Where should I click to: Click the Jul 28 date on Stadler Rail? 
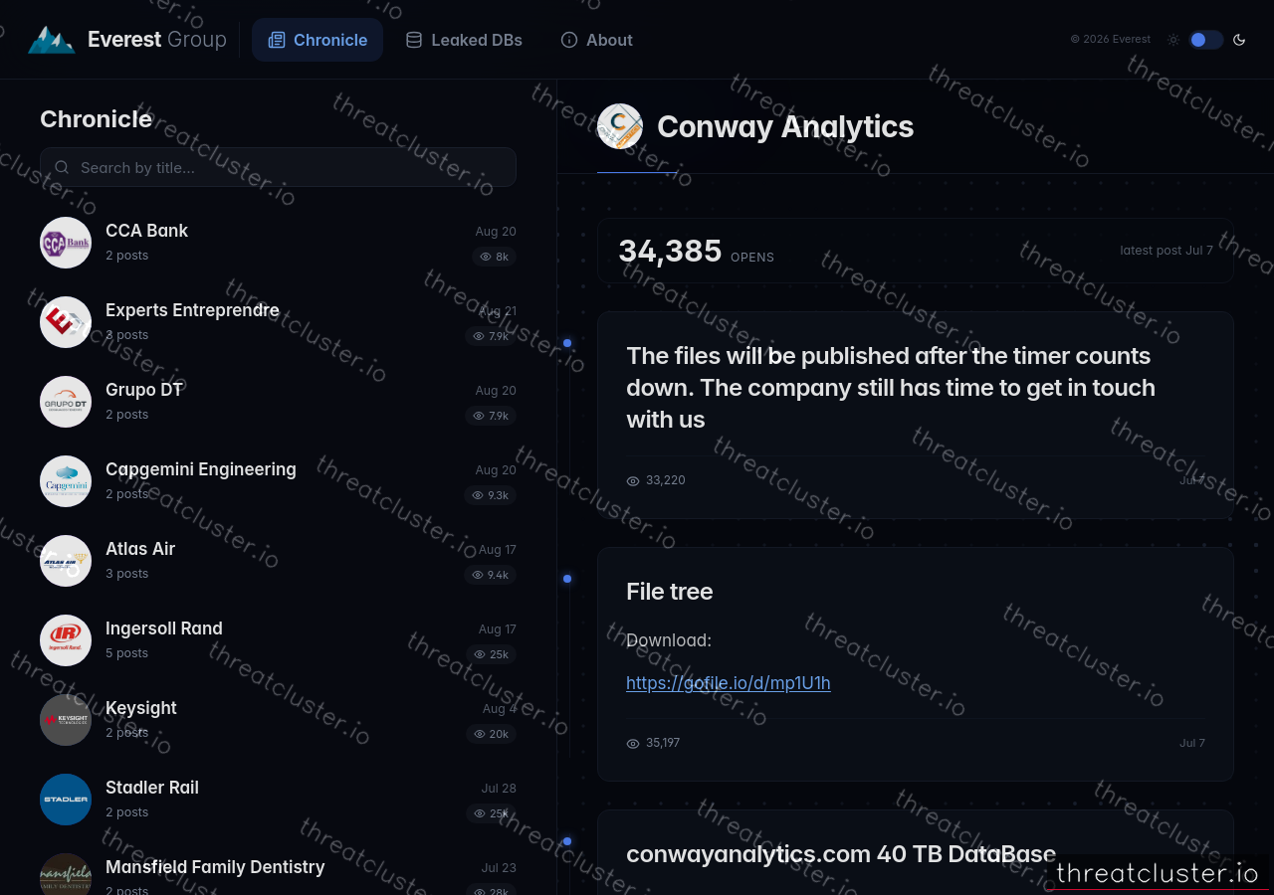pos(499,789)
